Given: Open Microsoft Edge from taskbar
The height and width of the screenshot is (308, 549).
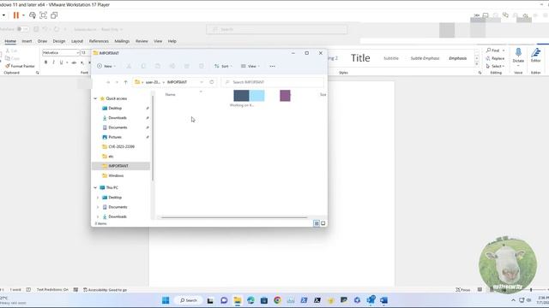Looking at the screenshot, I should click(x=250, y=300).
